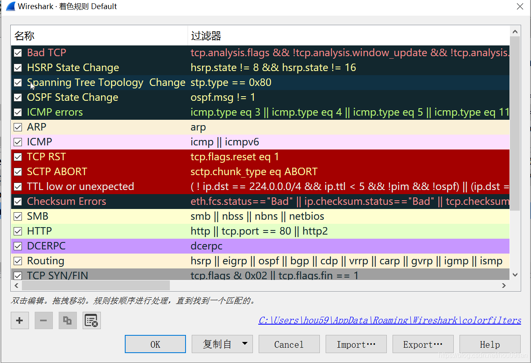Image resolution: width=531 pixels, height=363 pixels.
Task: Click the Cancel button
Action: click(289, 344)
